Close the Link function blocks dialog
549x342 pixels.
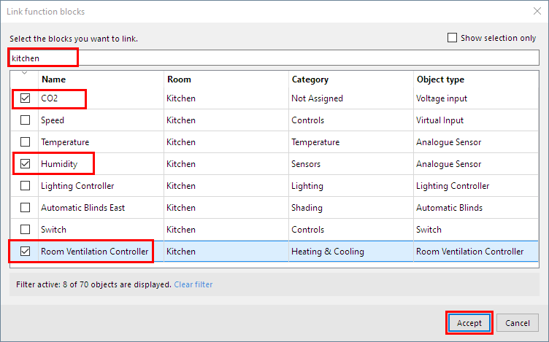(536, 12)
